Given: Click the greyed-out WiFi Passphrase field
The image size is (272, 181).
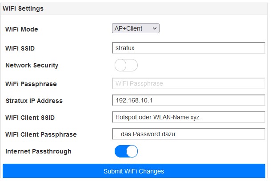Looking at the screenshot, I should point(188,83).
